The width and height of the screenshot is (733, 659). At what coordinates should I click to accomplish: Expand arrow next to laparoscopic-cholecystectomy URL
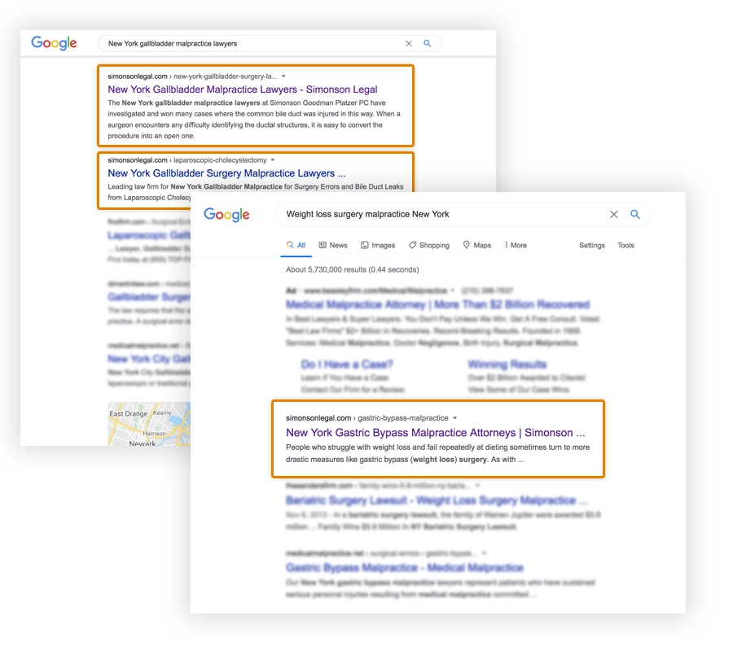(273, 160)
